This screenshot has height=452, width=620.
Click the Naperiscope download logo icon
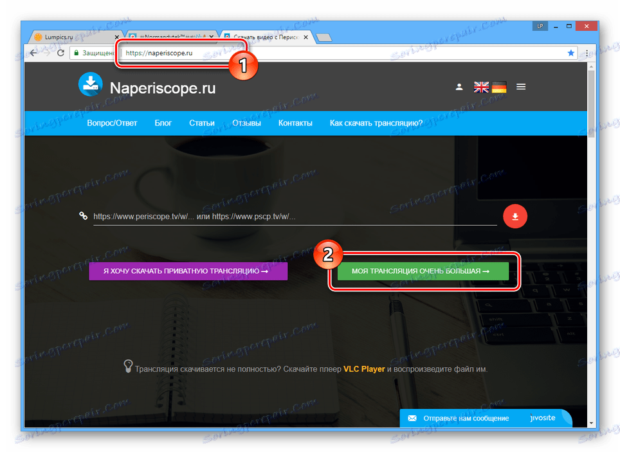point(91,84)
